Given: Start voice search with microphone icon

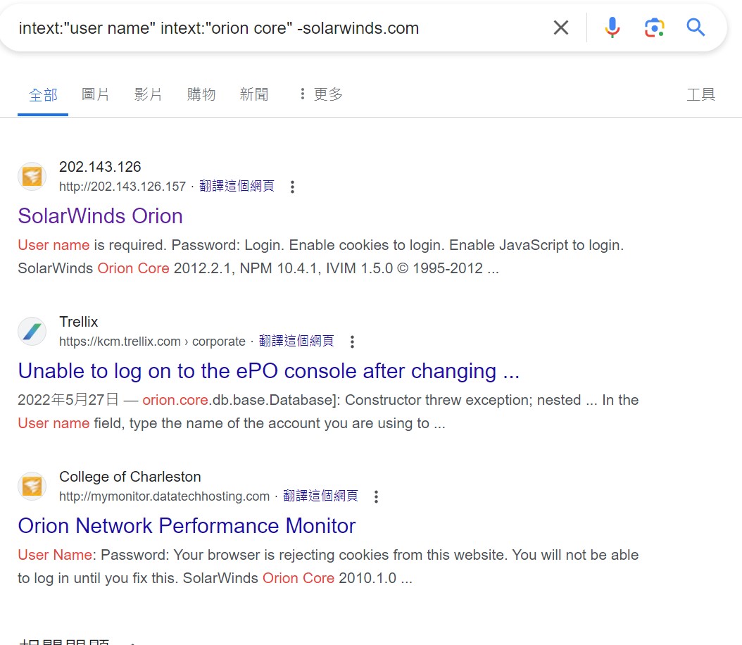Looking at the screenshot, I should pos(612,28).
